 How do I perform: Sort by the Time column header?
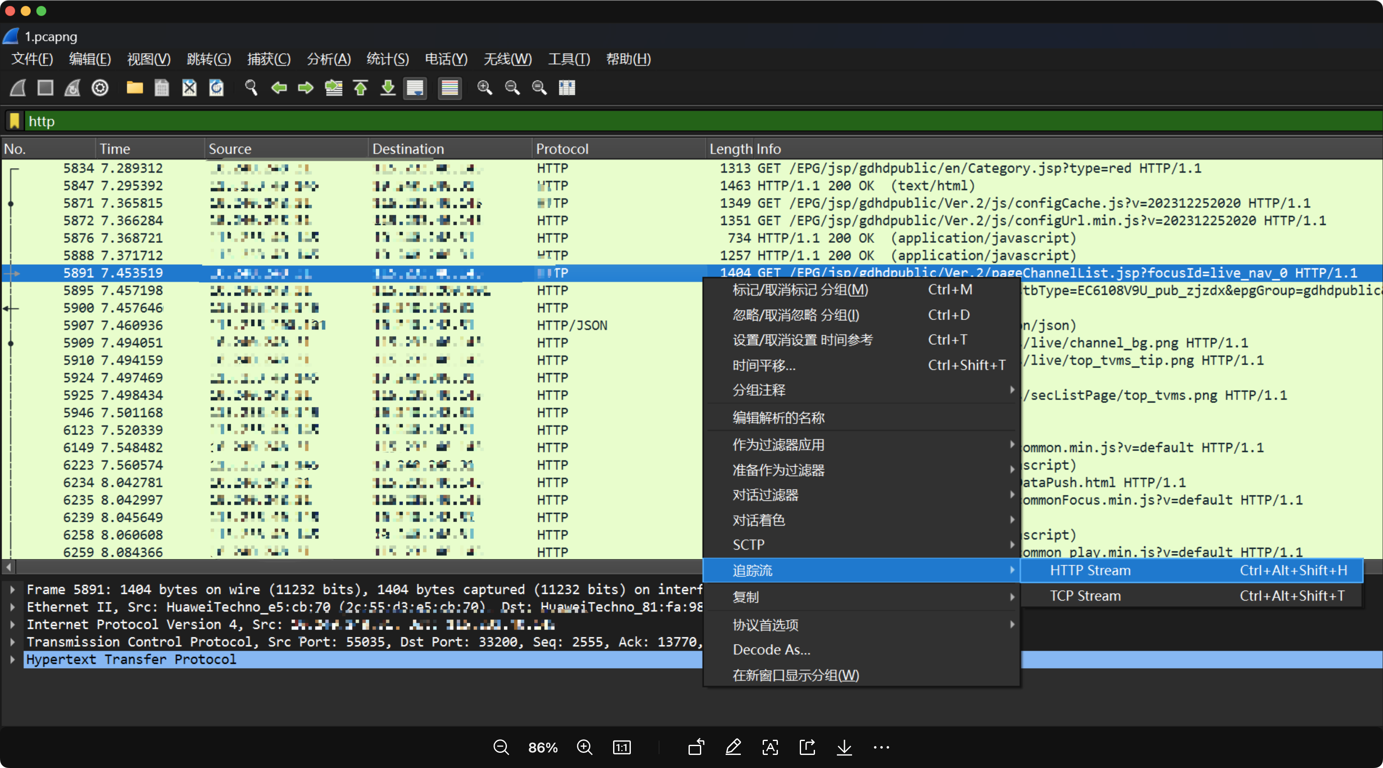point(150,149)
